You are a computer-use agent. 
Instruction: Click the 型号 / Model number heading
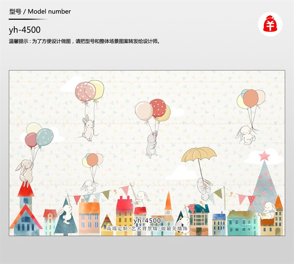40,12
